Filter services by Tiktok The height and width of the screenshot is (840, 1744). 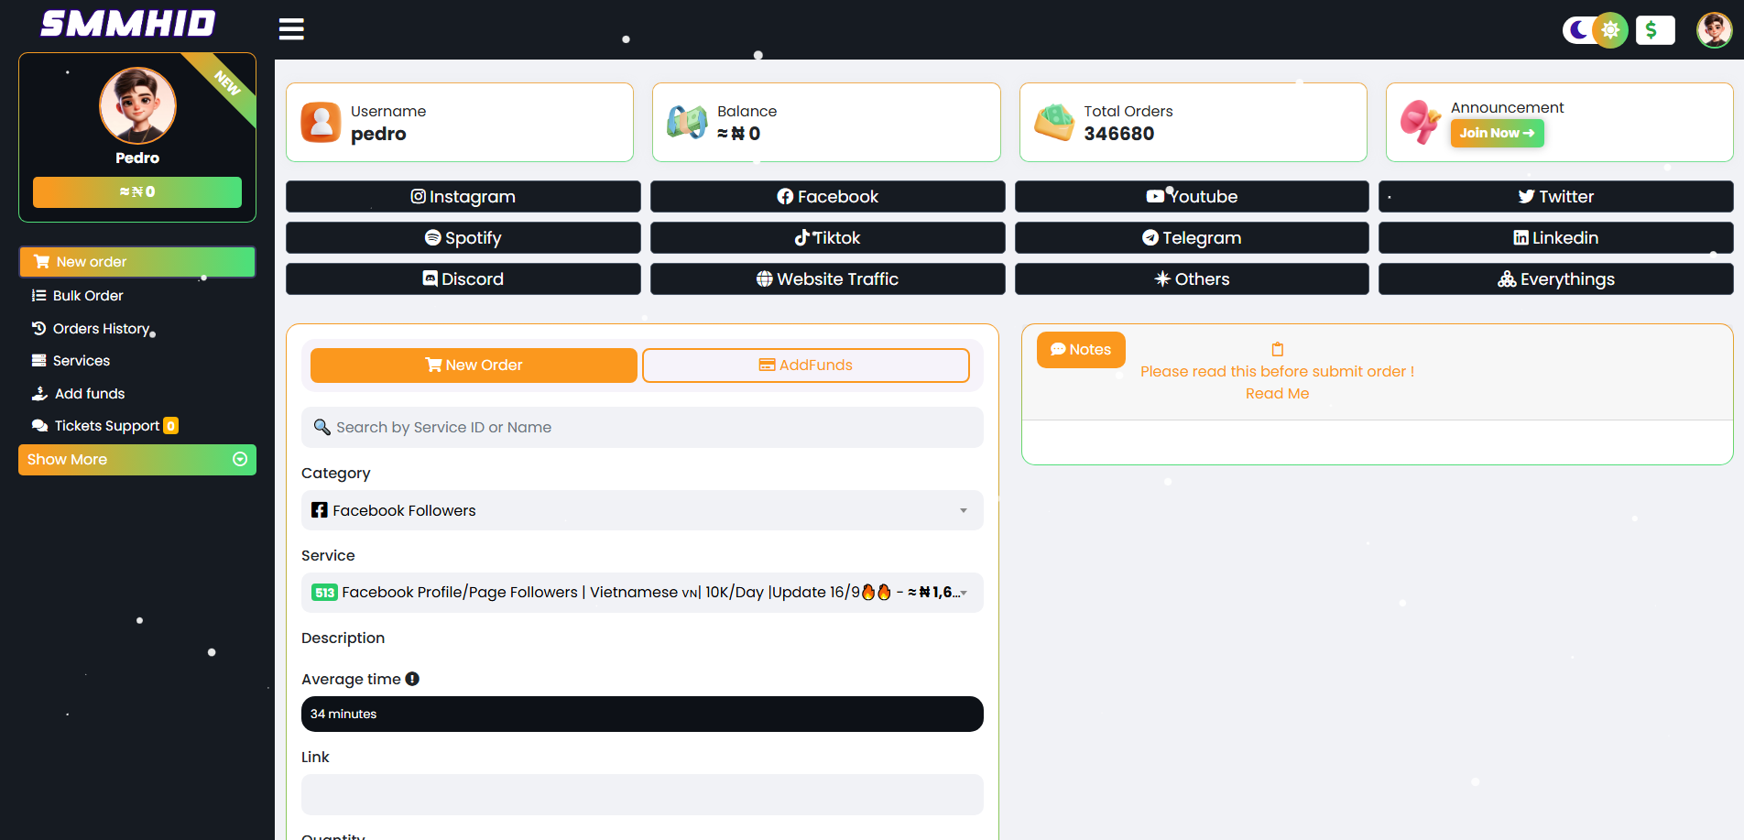(827, 237)
